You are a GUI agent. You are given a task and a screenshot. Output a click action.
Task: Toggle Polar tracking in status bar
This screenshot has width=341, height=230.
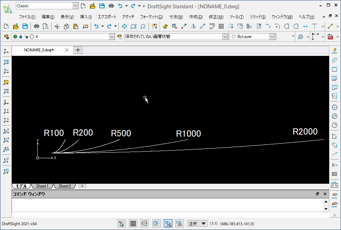[x=156, y=223]
